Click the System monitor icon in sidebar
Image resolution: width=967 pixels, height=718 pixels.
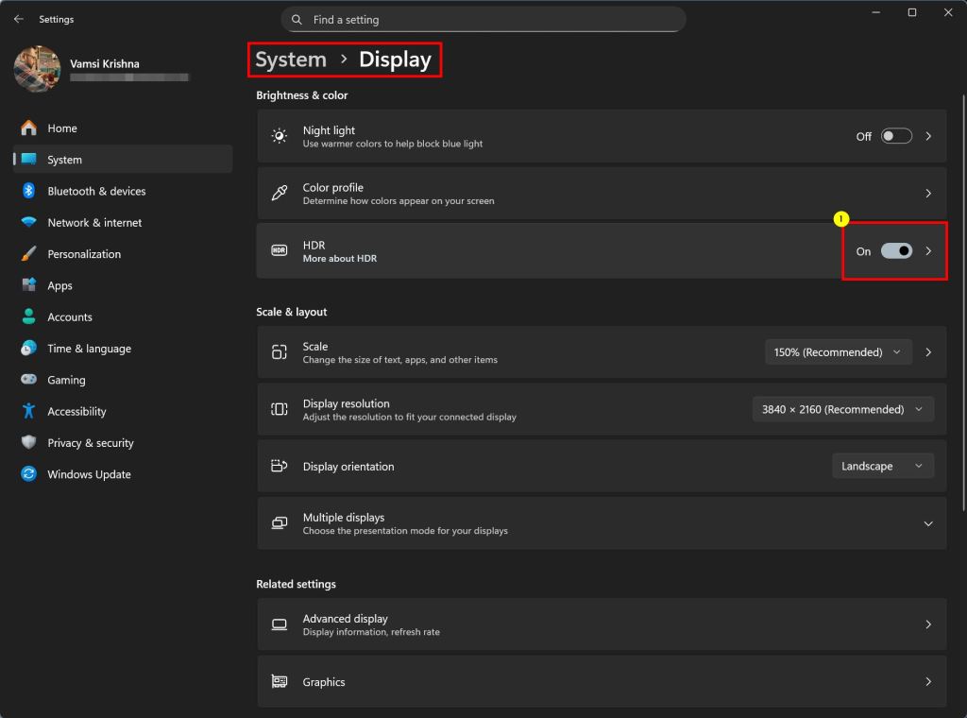[x=28, y=159]
